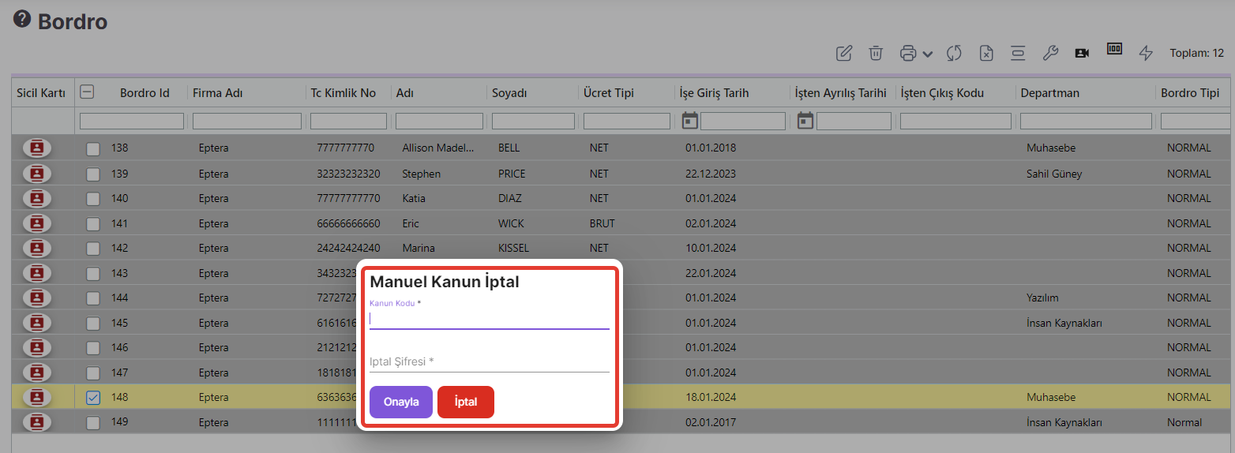This screenshot has width=1235, height=453.
Task: Click the printer icon
Action: pos(908,53)
